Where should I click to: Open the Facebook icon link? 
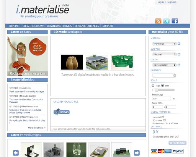click(x=175, y=21)
